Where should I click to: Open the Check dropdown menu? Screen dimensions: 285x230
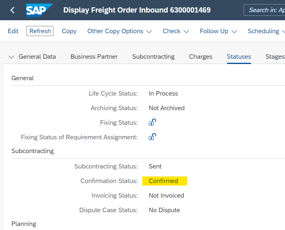click(176, 31)
